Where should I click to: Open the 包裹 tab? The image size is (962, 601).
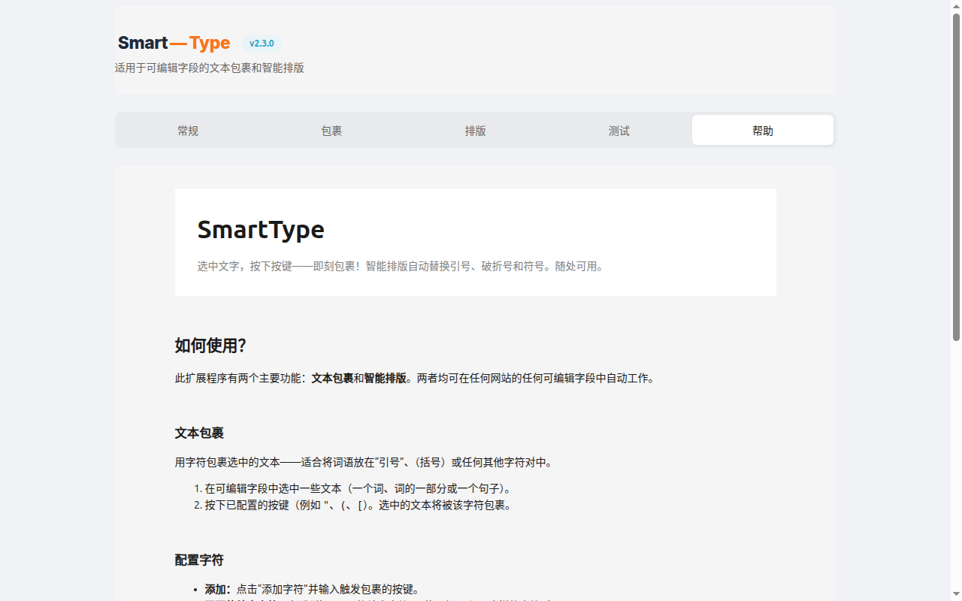[331, 131]
